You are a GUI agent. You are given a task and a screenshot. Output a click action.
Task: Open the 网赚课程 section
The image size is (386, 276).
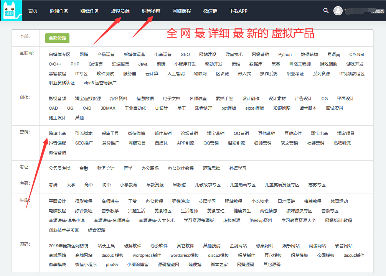182,11
